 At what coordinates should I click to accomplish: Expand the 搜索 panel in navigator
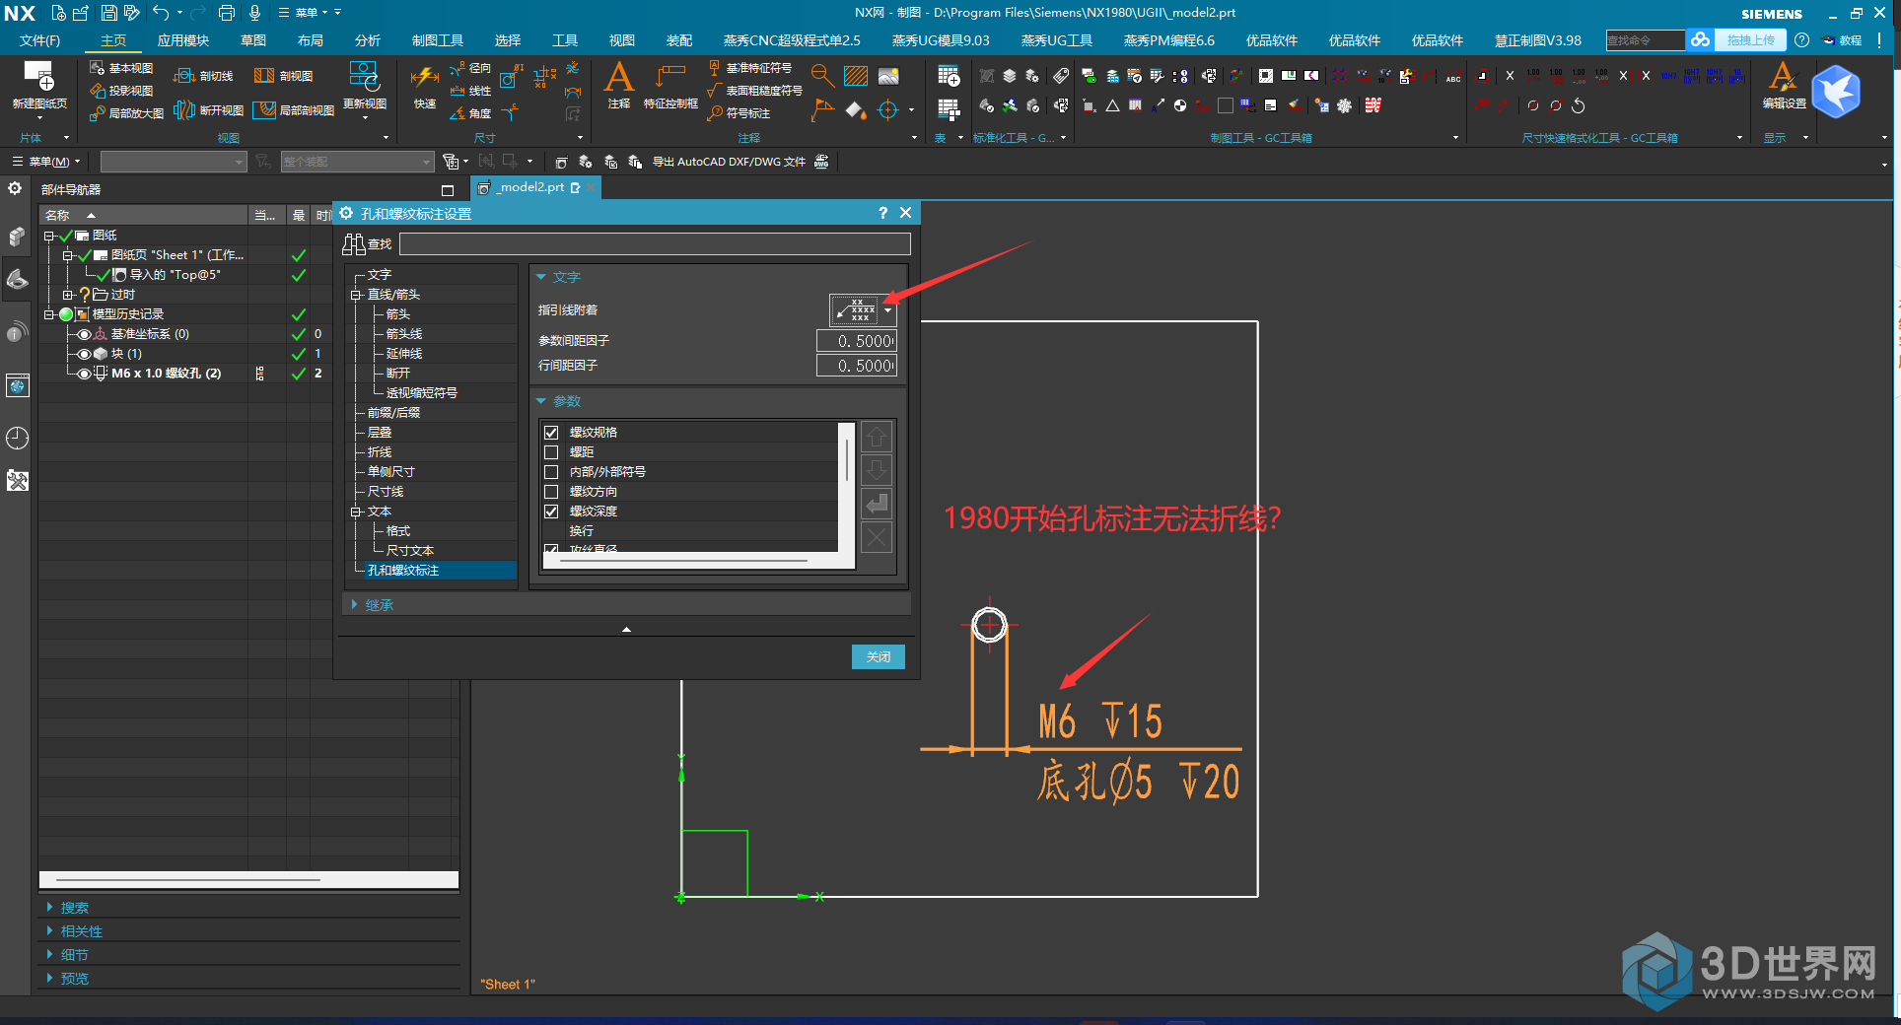pos(50,908)
